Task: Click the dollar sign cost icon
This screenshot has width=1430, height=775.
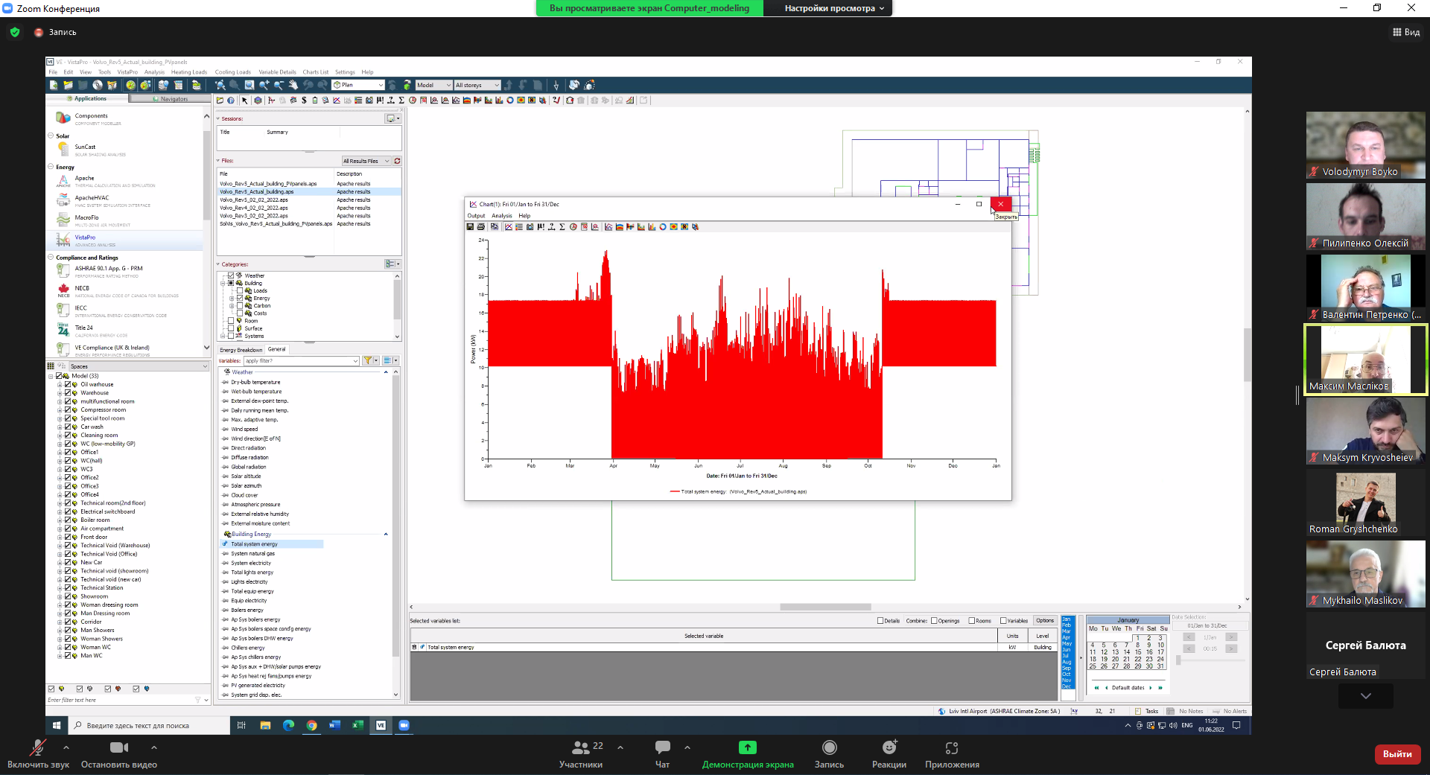Action: pyautogui.click(x=304, y=101)
